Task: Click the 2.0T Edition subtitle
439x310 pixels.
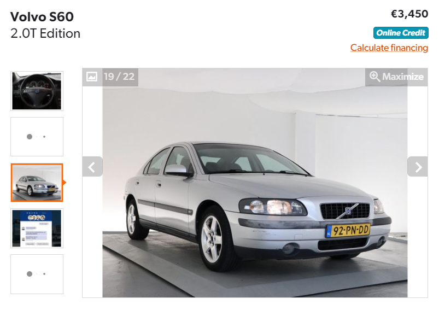Action: pyautogui.click(x=45, y=33)
